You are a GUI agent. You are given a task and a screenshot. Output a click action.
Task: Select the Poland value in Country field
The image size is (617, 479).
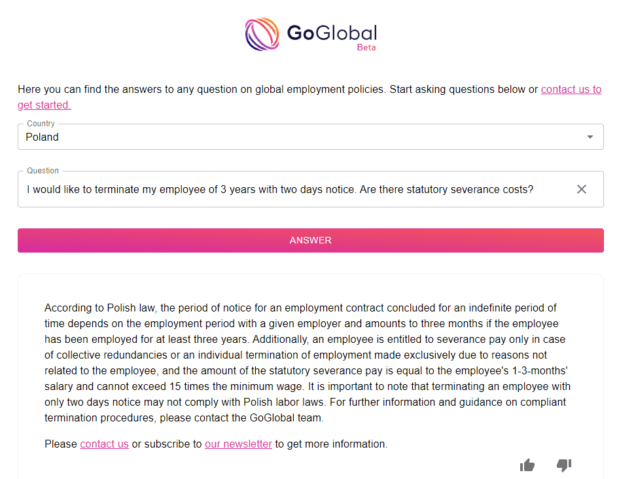tap(43, 137)
